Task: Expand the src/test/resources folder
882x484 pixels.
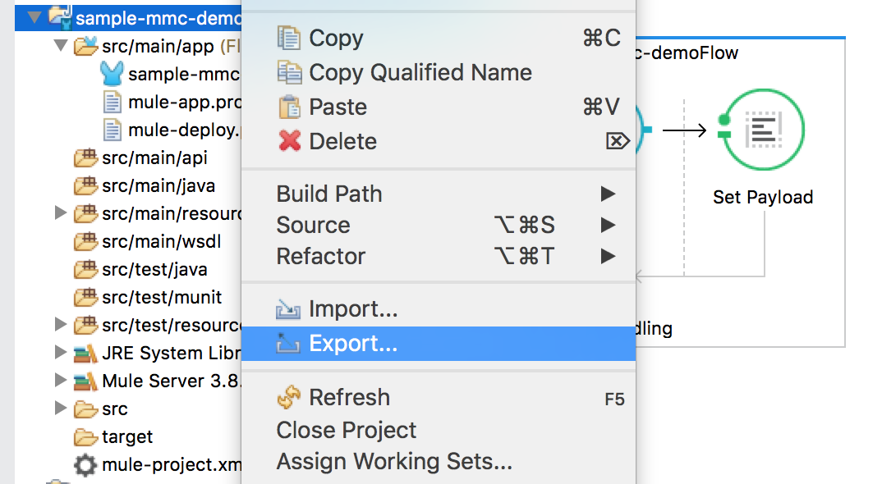Action: click(x=60, y=326)
